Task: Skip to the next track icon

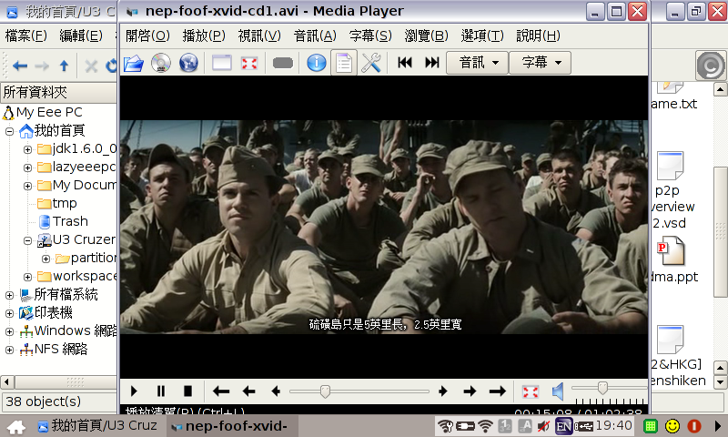Action: pyautogui.click(x=432, y=63)
